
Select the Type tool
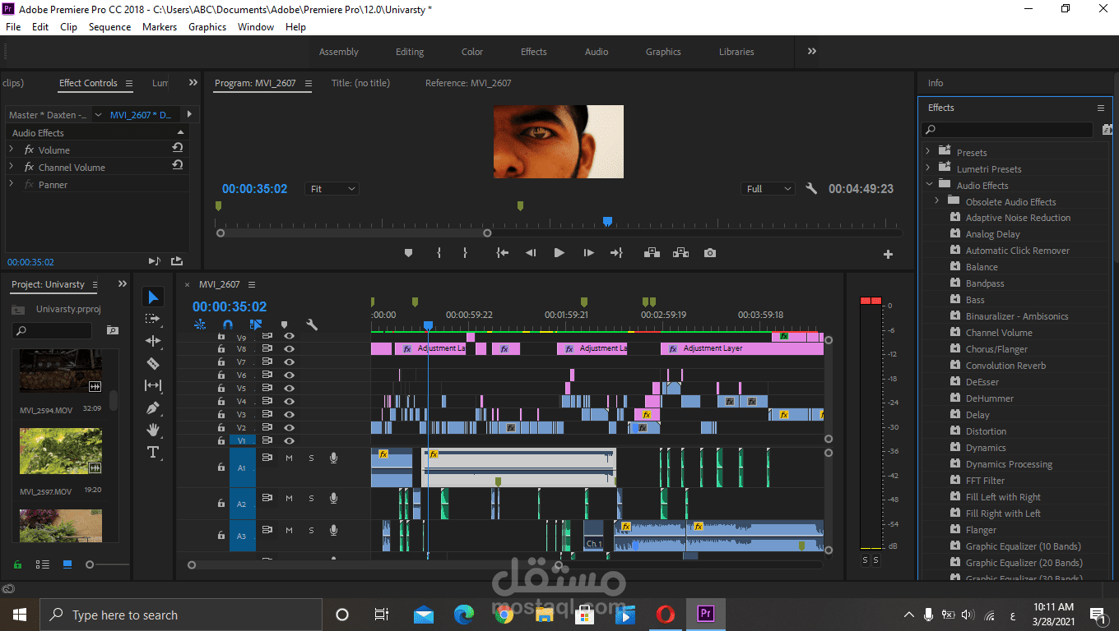tap(153, 452)
